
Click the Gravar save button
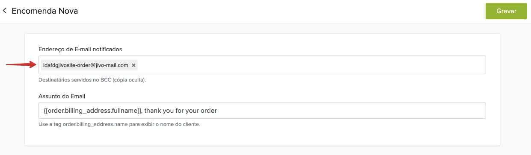506,11
